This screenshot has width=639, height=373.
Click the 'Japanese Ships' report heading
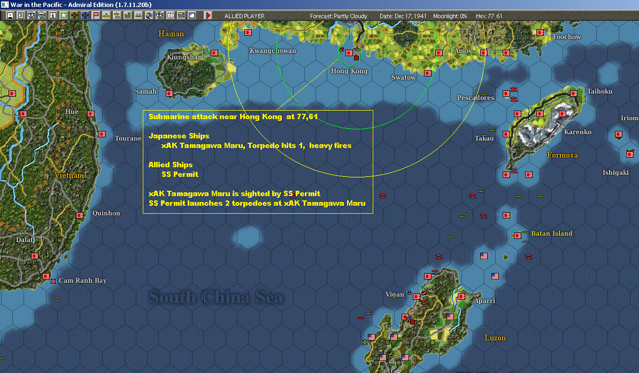[179, 136]
